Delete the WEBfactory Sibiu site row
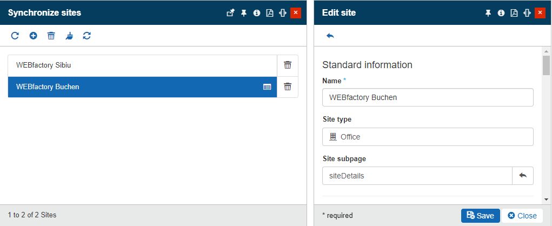This screenshot has width=552, height=226. pyautogui.click(x=288, y=65)
